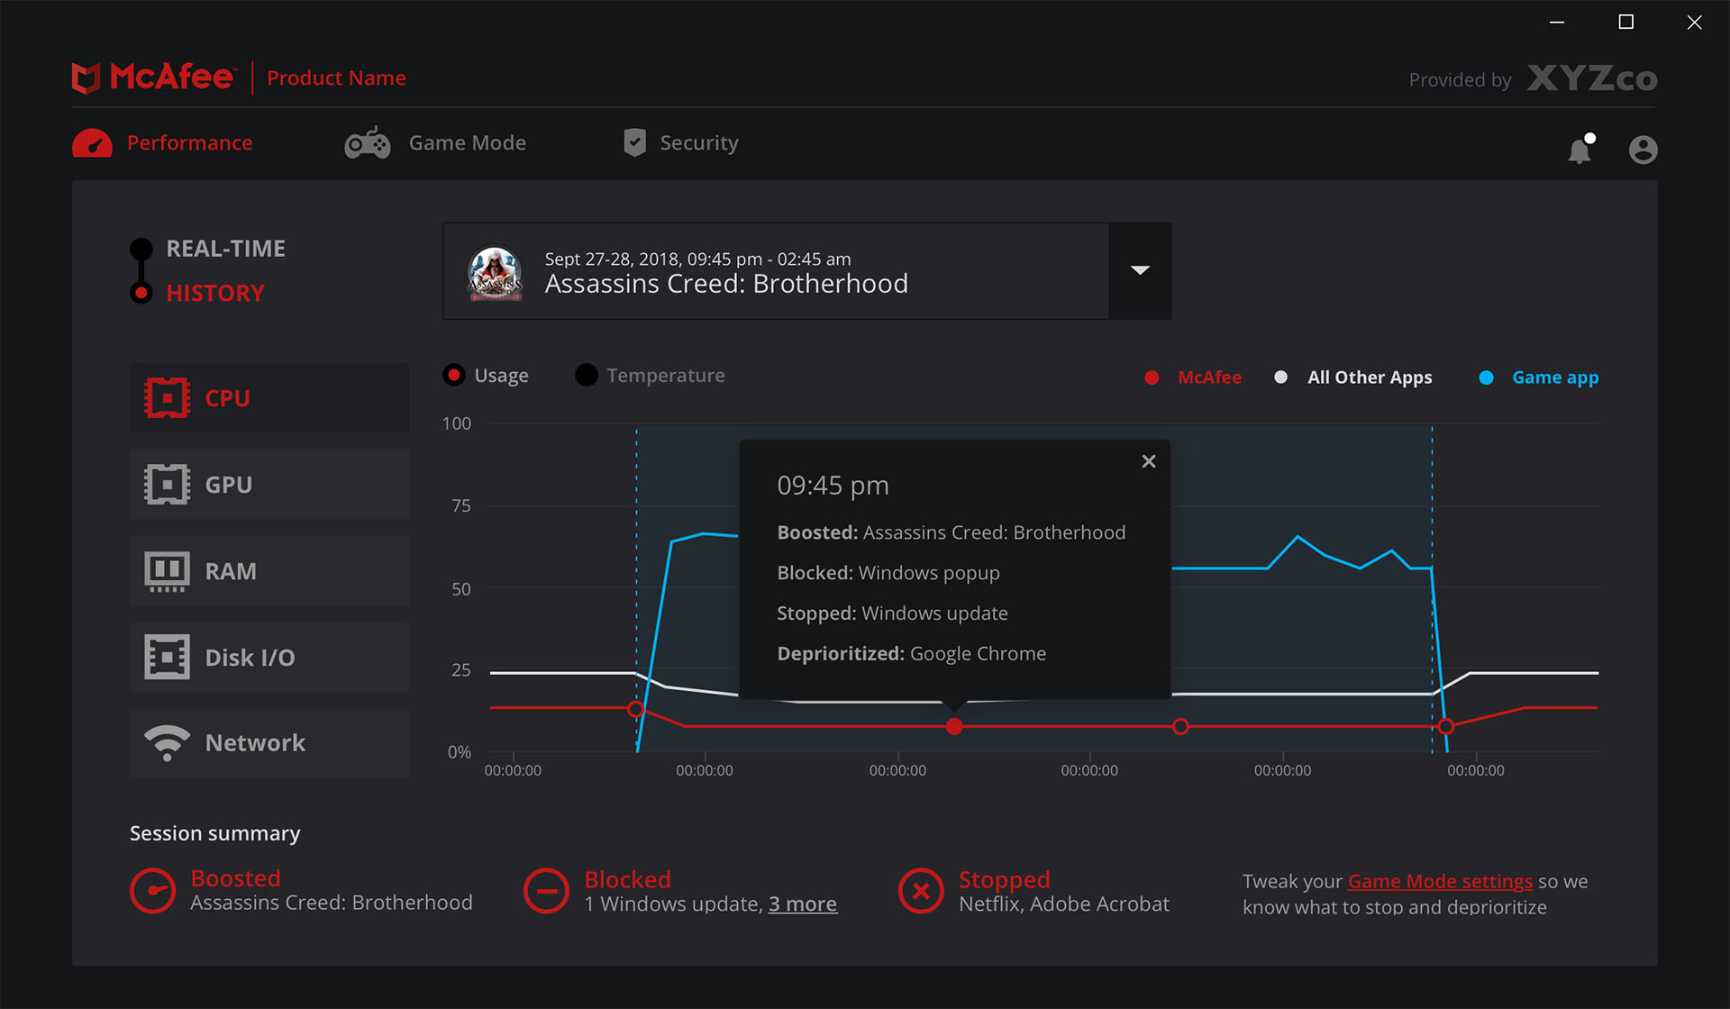
Task: Toggle All Other Apps series in legend
Action: click(1353, 377)
